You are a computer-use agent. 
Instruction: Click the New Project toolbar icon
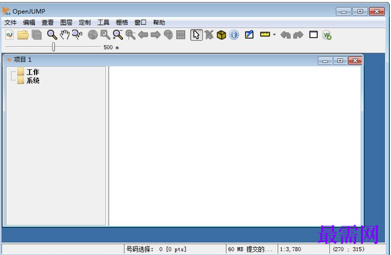tap(10, 35)
